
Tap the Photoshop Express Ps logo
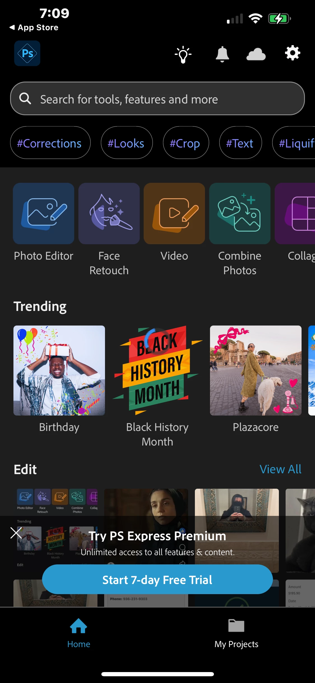coord(27,53)
